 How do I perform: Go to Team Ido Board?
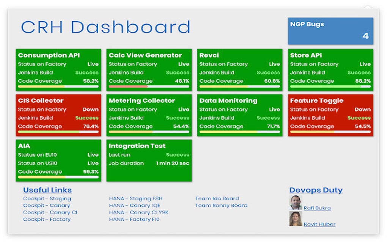click(217, 199)
